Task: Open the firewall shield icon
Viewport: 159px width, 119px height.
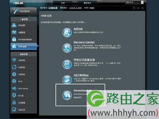Action: point(14,95)
